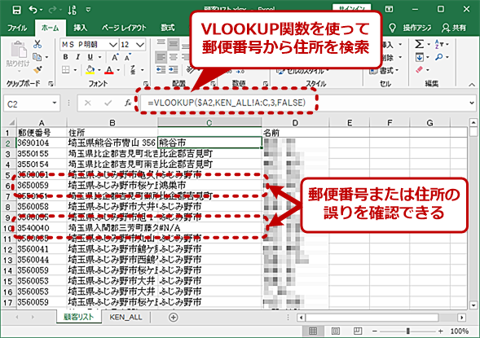This screenshot has height=338, width=480.
Task: Open the AutoSum sigma function
Action: (419, 44)
